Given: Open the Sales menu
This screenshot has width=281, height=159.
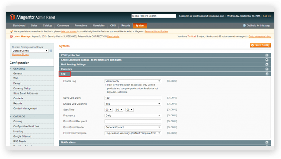Looking at the screenshot, I should pos(34,26).
